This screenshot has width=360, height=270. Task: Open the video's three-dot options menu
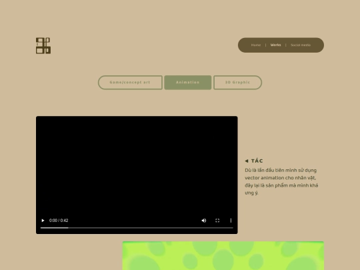[x=231, y=221]
